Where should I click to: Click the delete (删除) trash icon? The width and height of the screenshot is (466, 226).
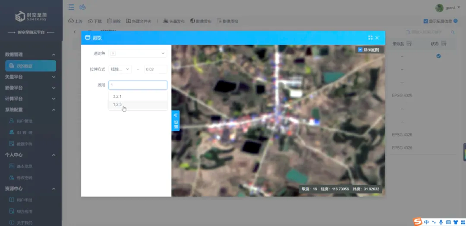[x=109, y=21]
